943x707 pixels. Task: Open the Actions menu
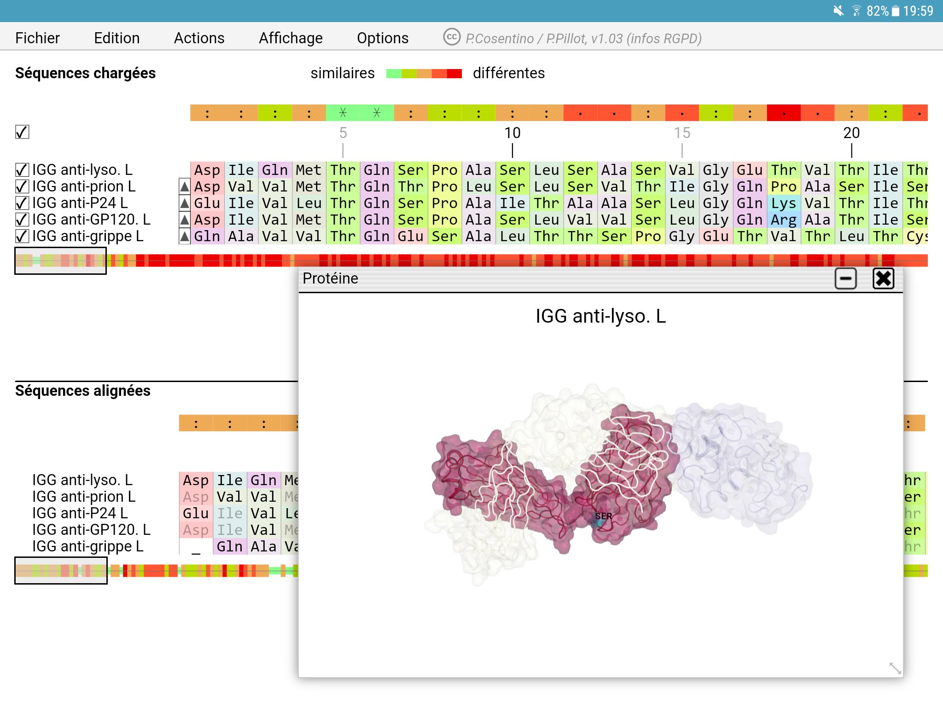click(199, 38)
